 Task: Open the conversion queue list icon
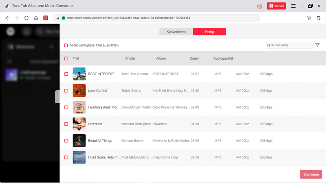tap(319, 18)
